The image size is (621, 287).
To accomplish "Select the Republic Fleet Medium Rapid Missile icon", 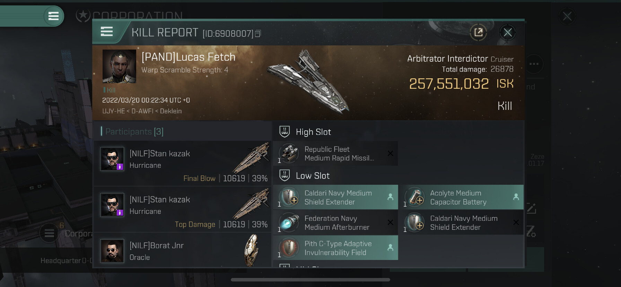I will (x=289, y=154).
